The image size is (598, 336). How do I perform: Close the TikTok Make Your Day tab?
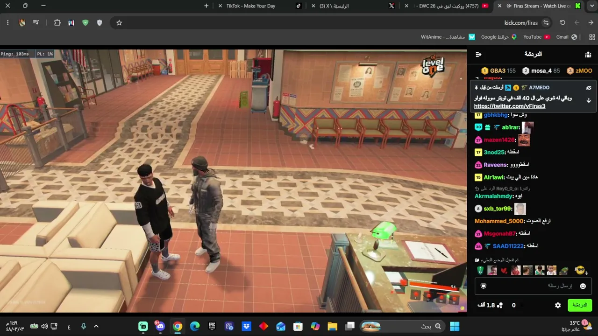click(220, 6)
